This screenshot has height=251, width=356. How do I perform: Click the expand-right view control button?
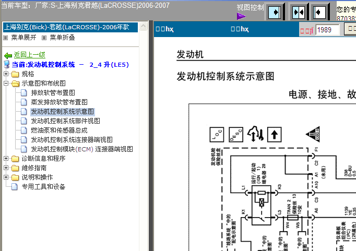274,12
